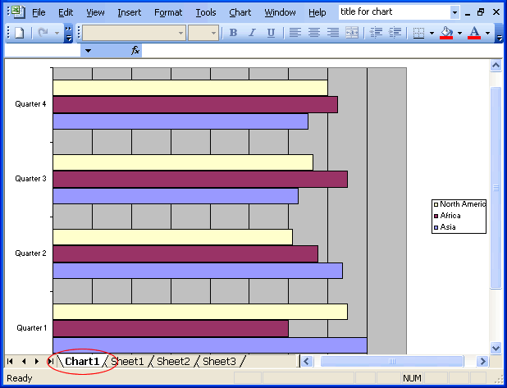Open Fill Color dropdown arrow
Viewport: 507px width, 388px height.
(459, 33)
